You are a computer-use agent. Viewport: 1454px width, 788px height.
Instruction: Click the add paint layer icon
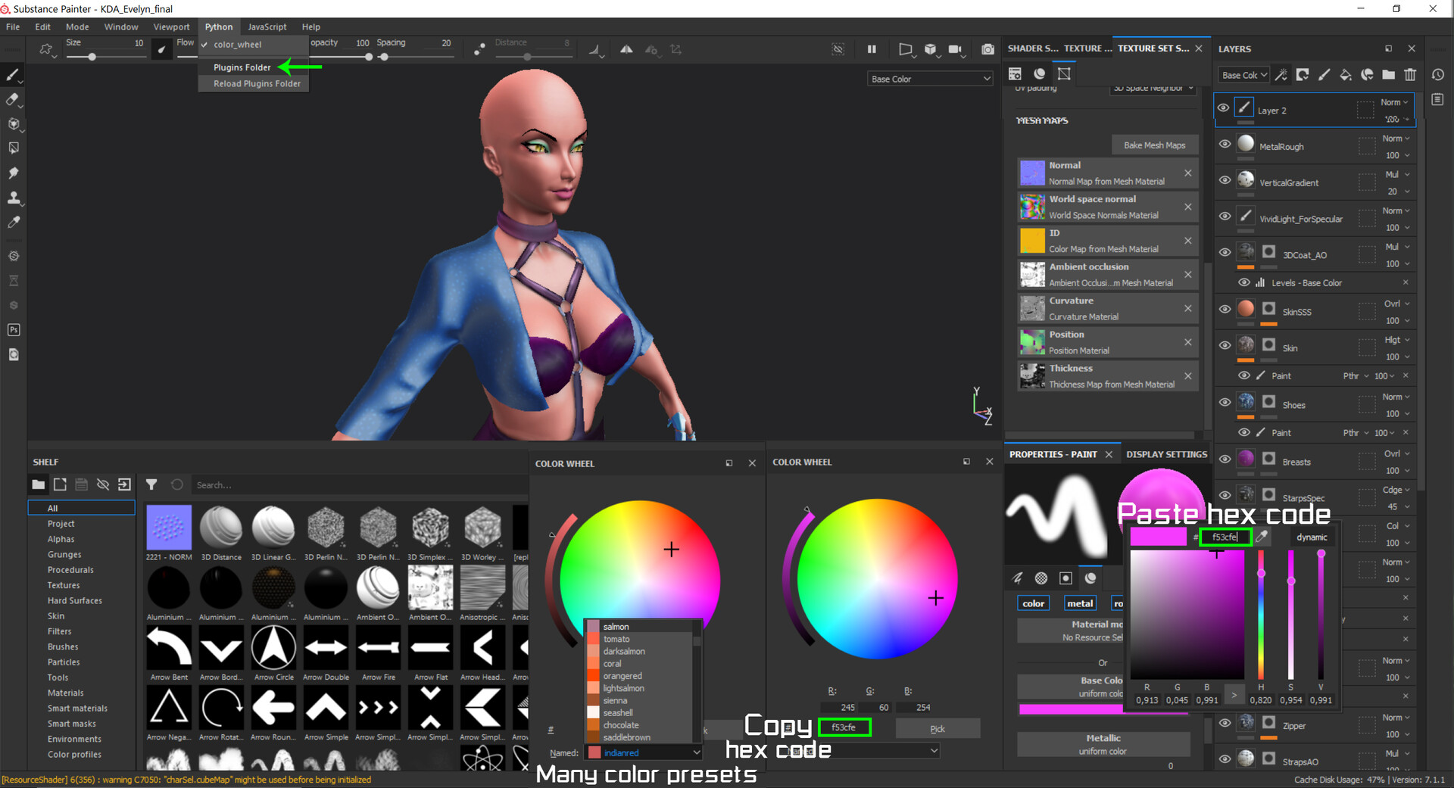(1325, 75)
